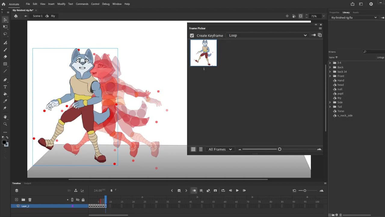
Task: Select frame 1 thumbnail in Frame Picker
Action: (204, 53)
